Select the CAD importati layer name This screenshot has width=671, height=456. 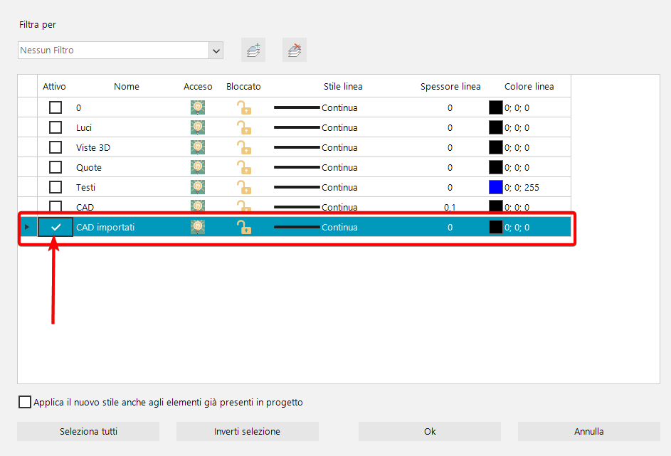pos(105,227)
